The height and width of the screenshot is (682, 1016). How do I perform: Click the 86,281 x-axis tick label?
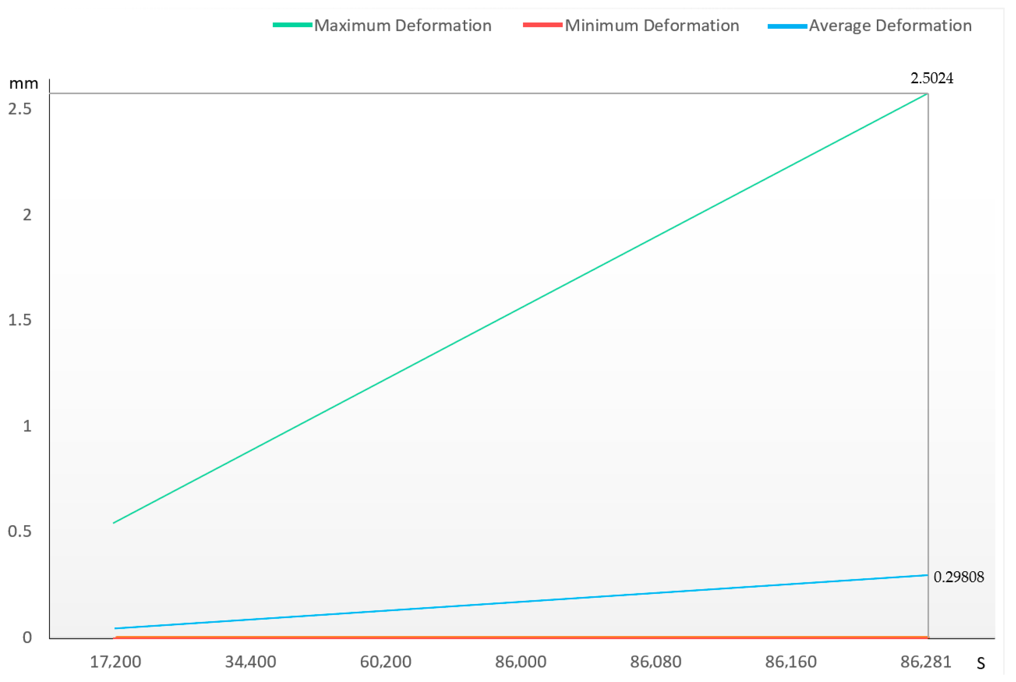[x=926, y=662]
